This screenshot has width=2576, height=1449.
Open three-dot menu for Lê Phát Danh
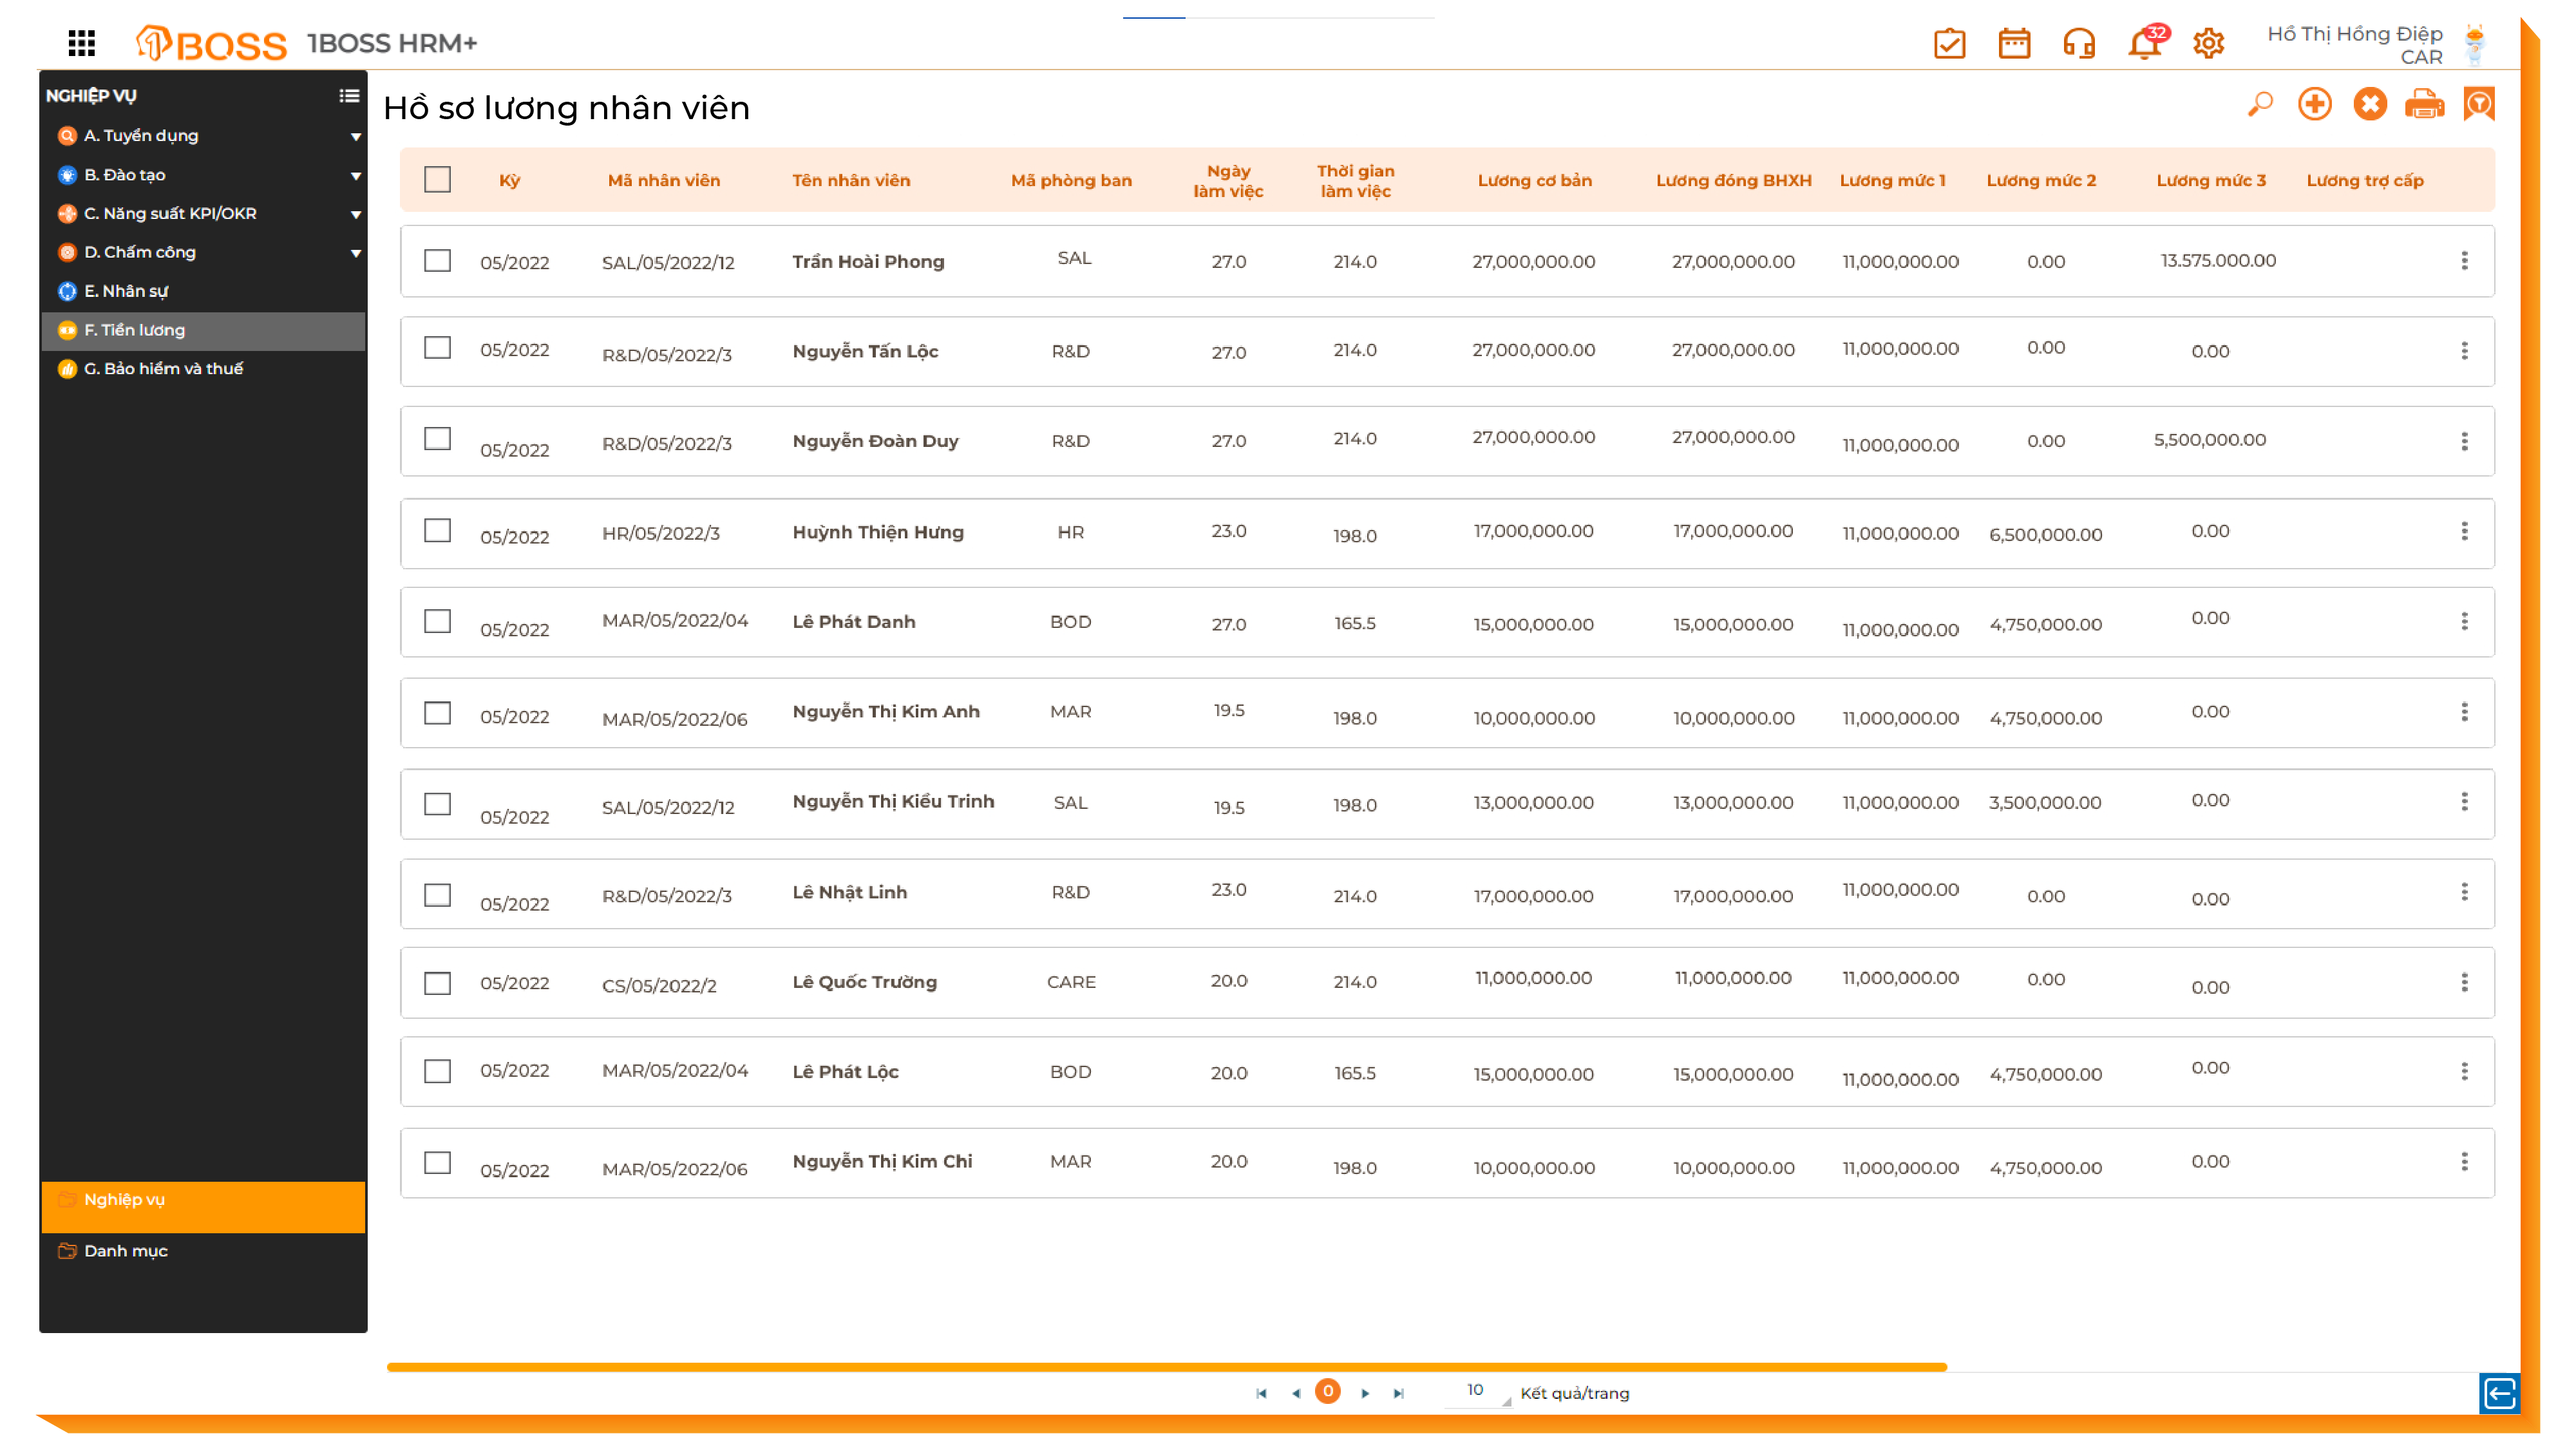click(x=2464, y=622)
